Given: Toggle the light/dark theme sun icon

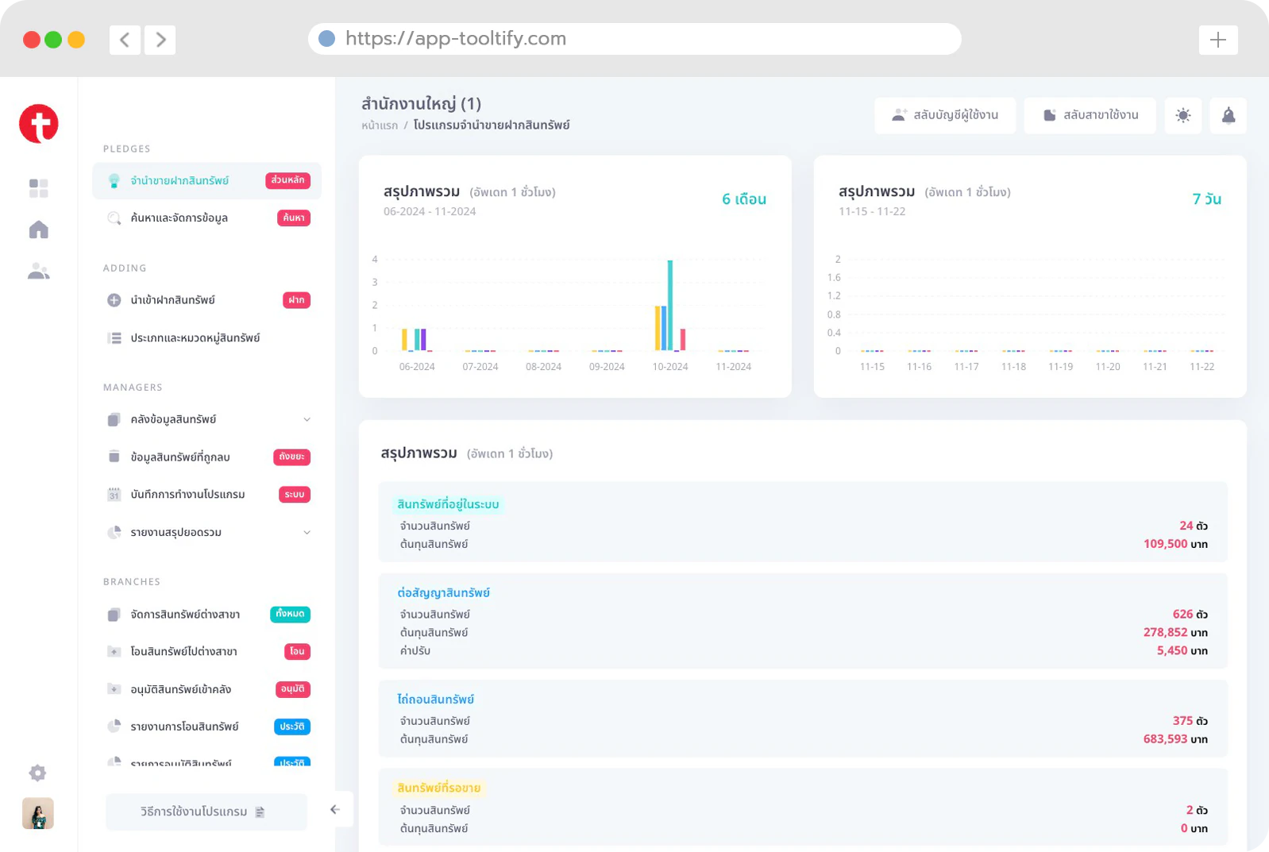Looking at the screenshot, I should (1183, 116).
